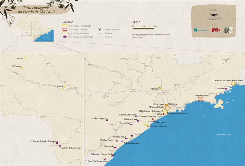The image size is (245, 166).
Task: Click the green logo right of Christian Aid
Action: (226, 30)
